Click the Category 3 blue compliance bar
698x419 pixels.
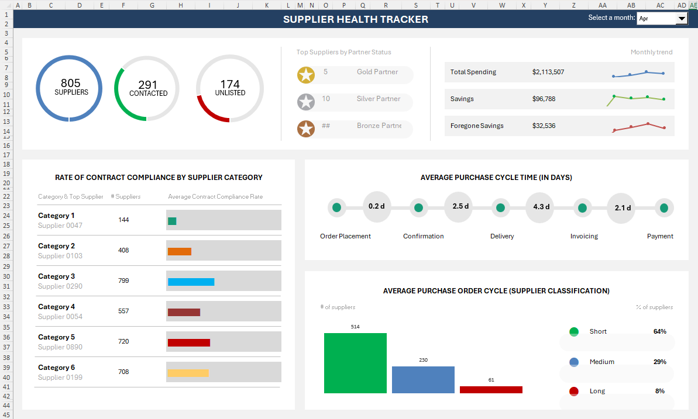point(191,282)
